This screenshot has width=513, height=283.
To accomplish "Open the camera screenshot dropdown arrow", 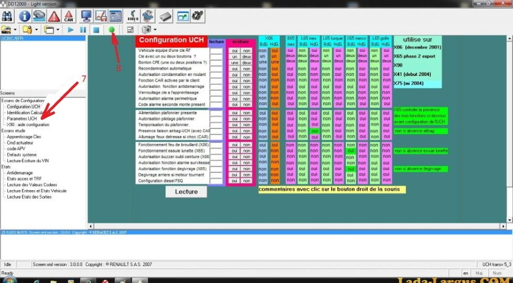I will click(x=155, y=29).
